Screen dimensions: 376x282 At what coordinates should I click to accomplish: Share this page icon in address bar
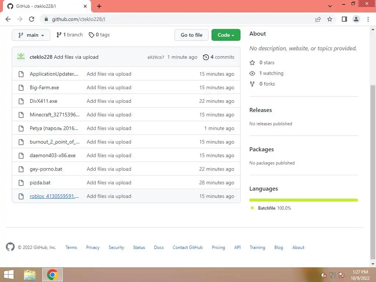(x=318, y=19)
